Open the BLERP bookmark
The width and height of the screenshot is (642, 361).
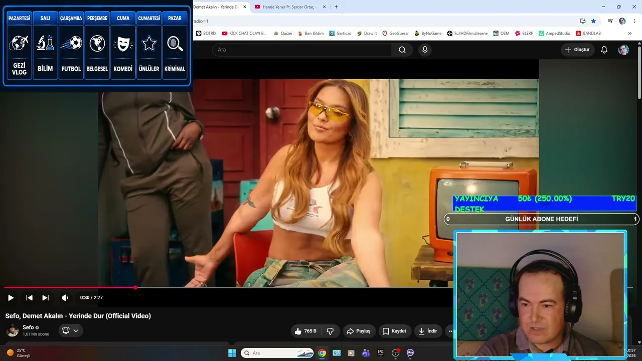click(x=524, y=34)
